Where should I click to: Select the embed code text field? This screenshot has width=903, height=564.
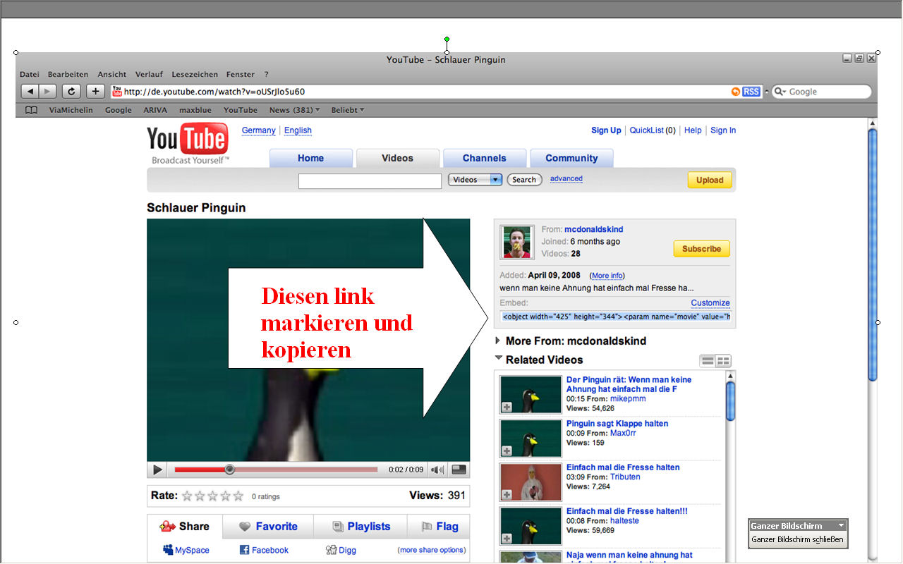point(616,317)
